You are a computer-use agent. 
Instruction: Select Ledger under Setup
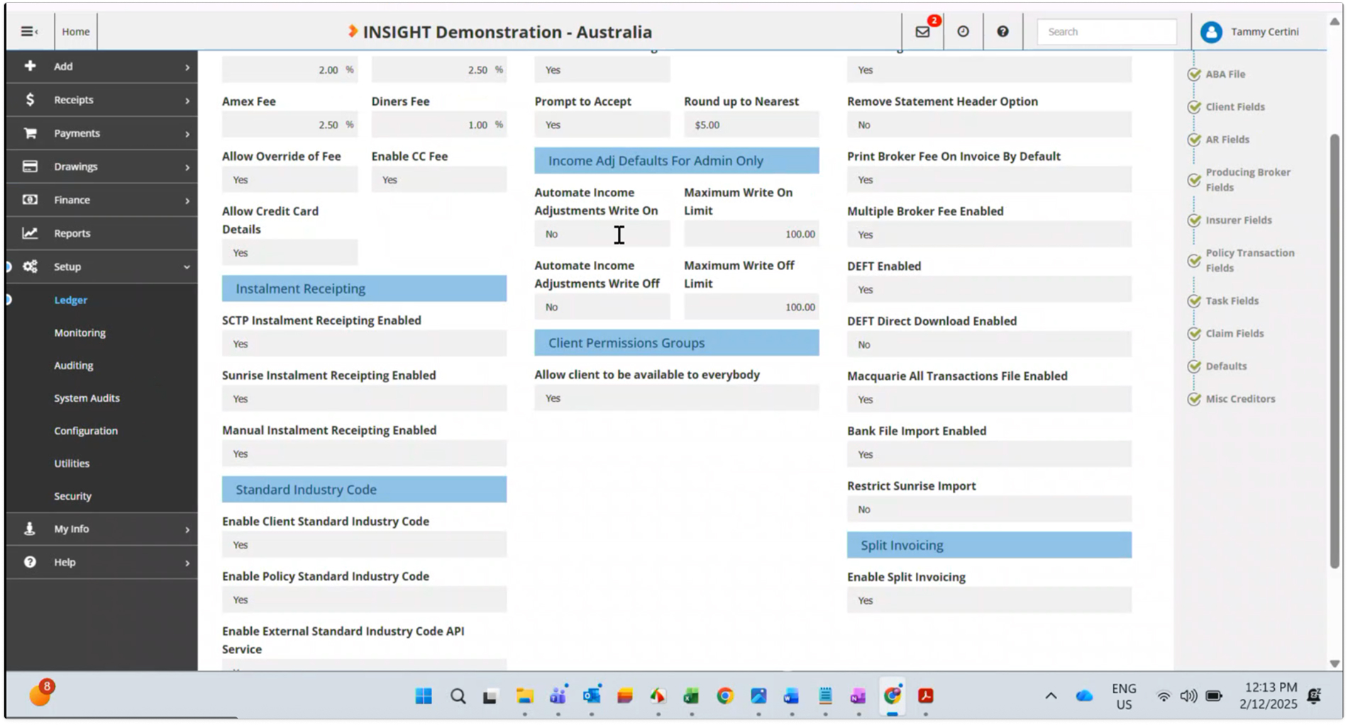pyautogui.click(x=71, y=300)
